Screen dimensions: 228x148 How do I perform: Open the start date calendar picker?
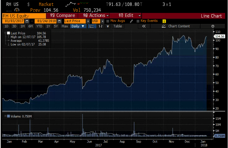pos(27,21)
